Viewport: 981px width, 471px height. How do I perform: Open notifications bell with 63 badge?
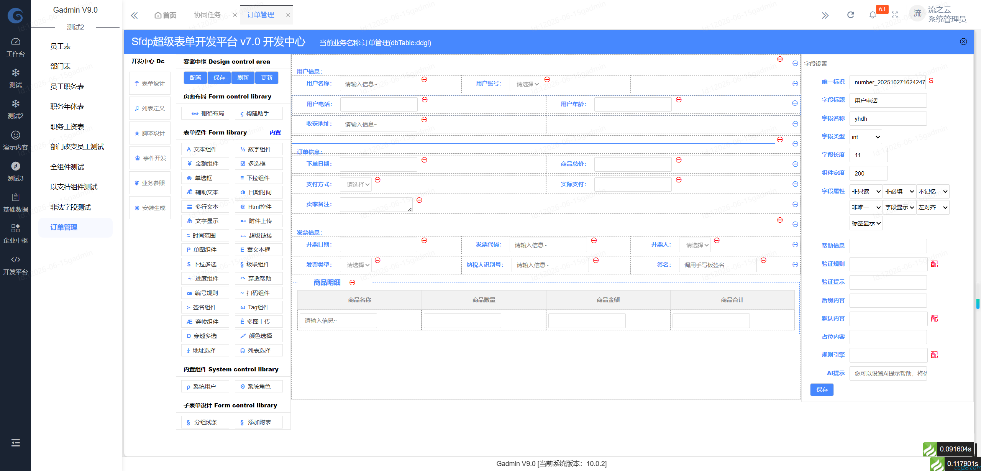873,15
